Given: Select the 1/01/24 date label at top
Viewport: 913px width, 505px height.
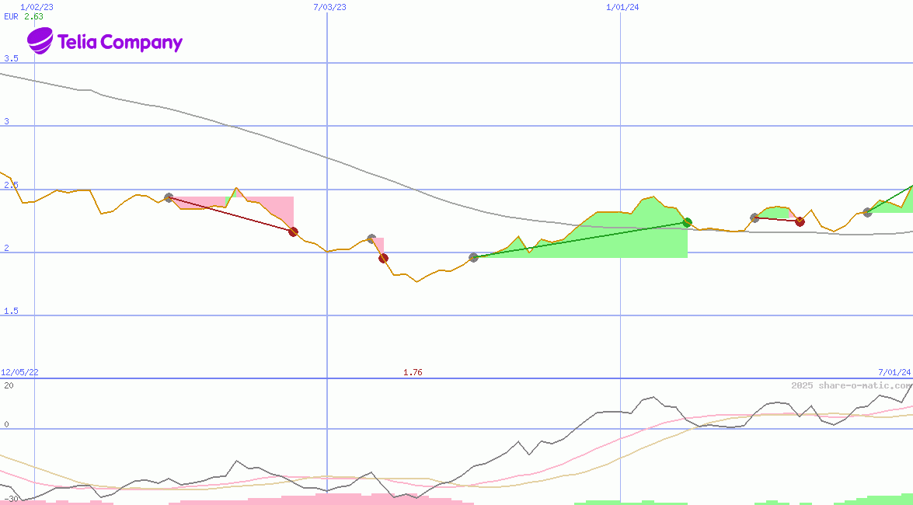Looking at the screenshot, I should [x=622, y=7].
